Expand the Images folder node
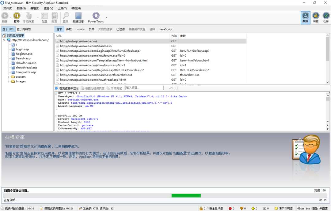This screenshot has width=331, height=211. (x=9, y=81)
